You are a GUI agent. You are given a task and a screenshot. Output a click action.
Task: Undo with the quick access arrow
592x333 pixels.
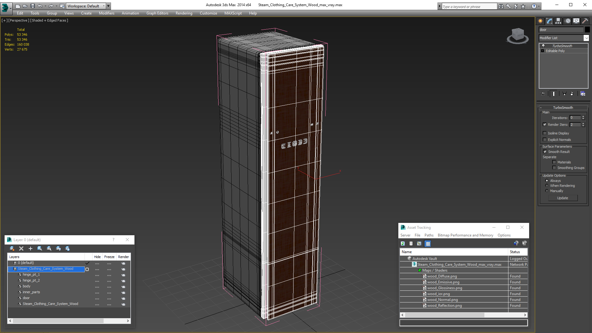pos(40,6)
